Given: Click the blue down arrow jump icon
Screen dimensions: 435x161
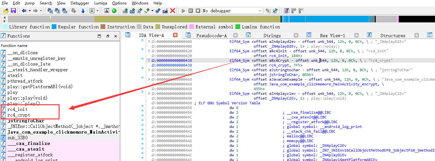Looking at the screenshot, I should coord(83,11).
